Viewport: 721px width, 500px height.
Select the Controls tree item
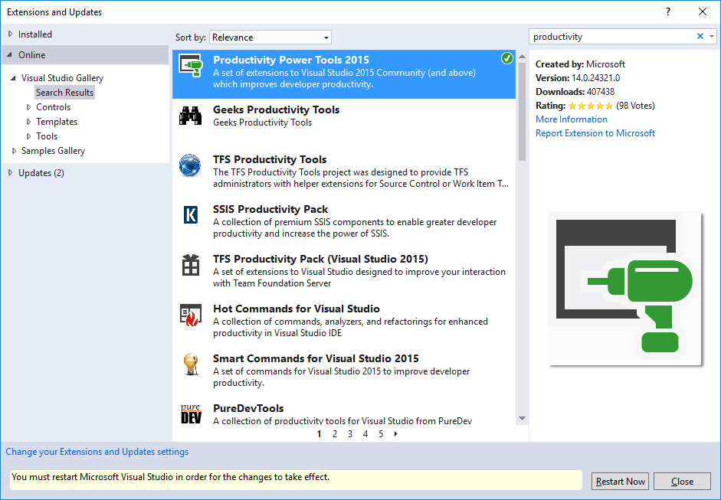54,107
